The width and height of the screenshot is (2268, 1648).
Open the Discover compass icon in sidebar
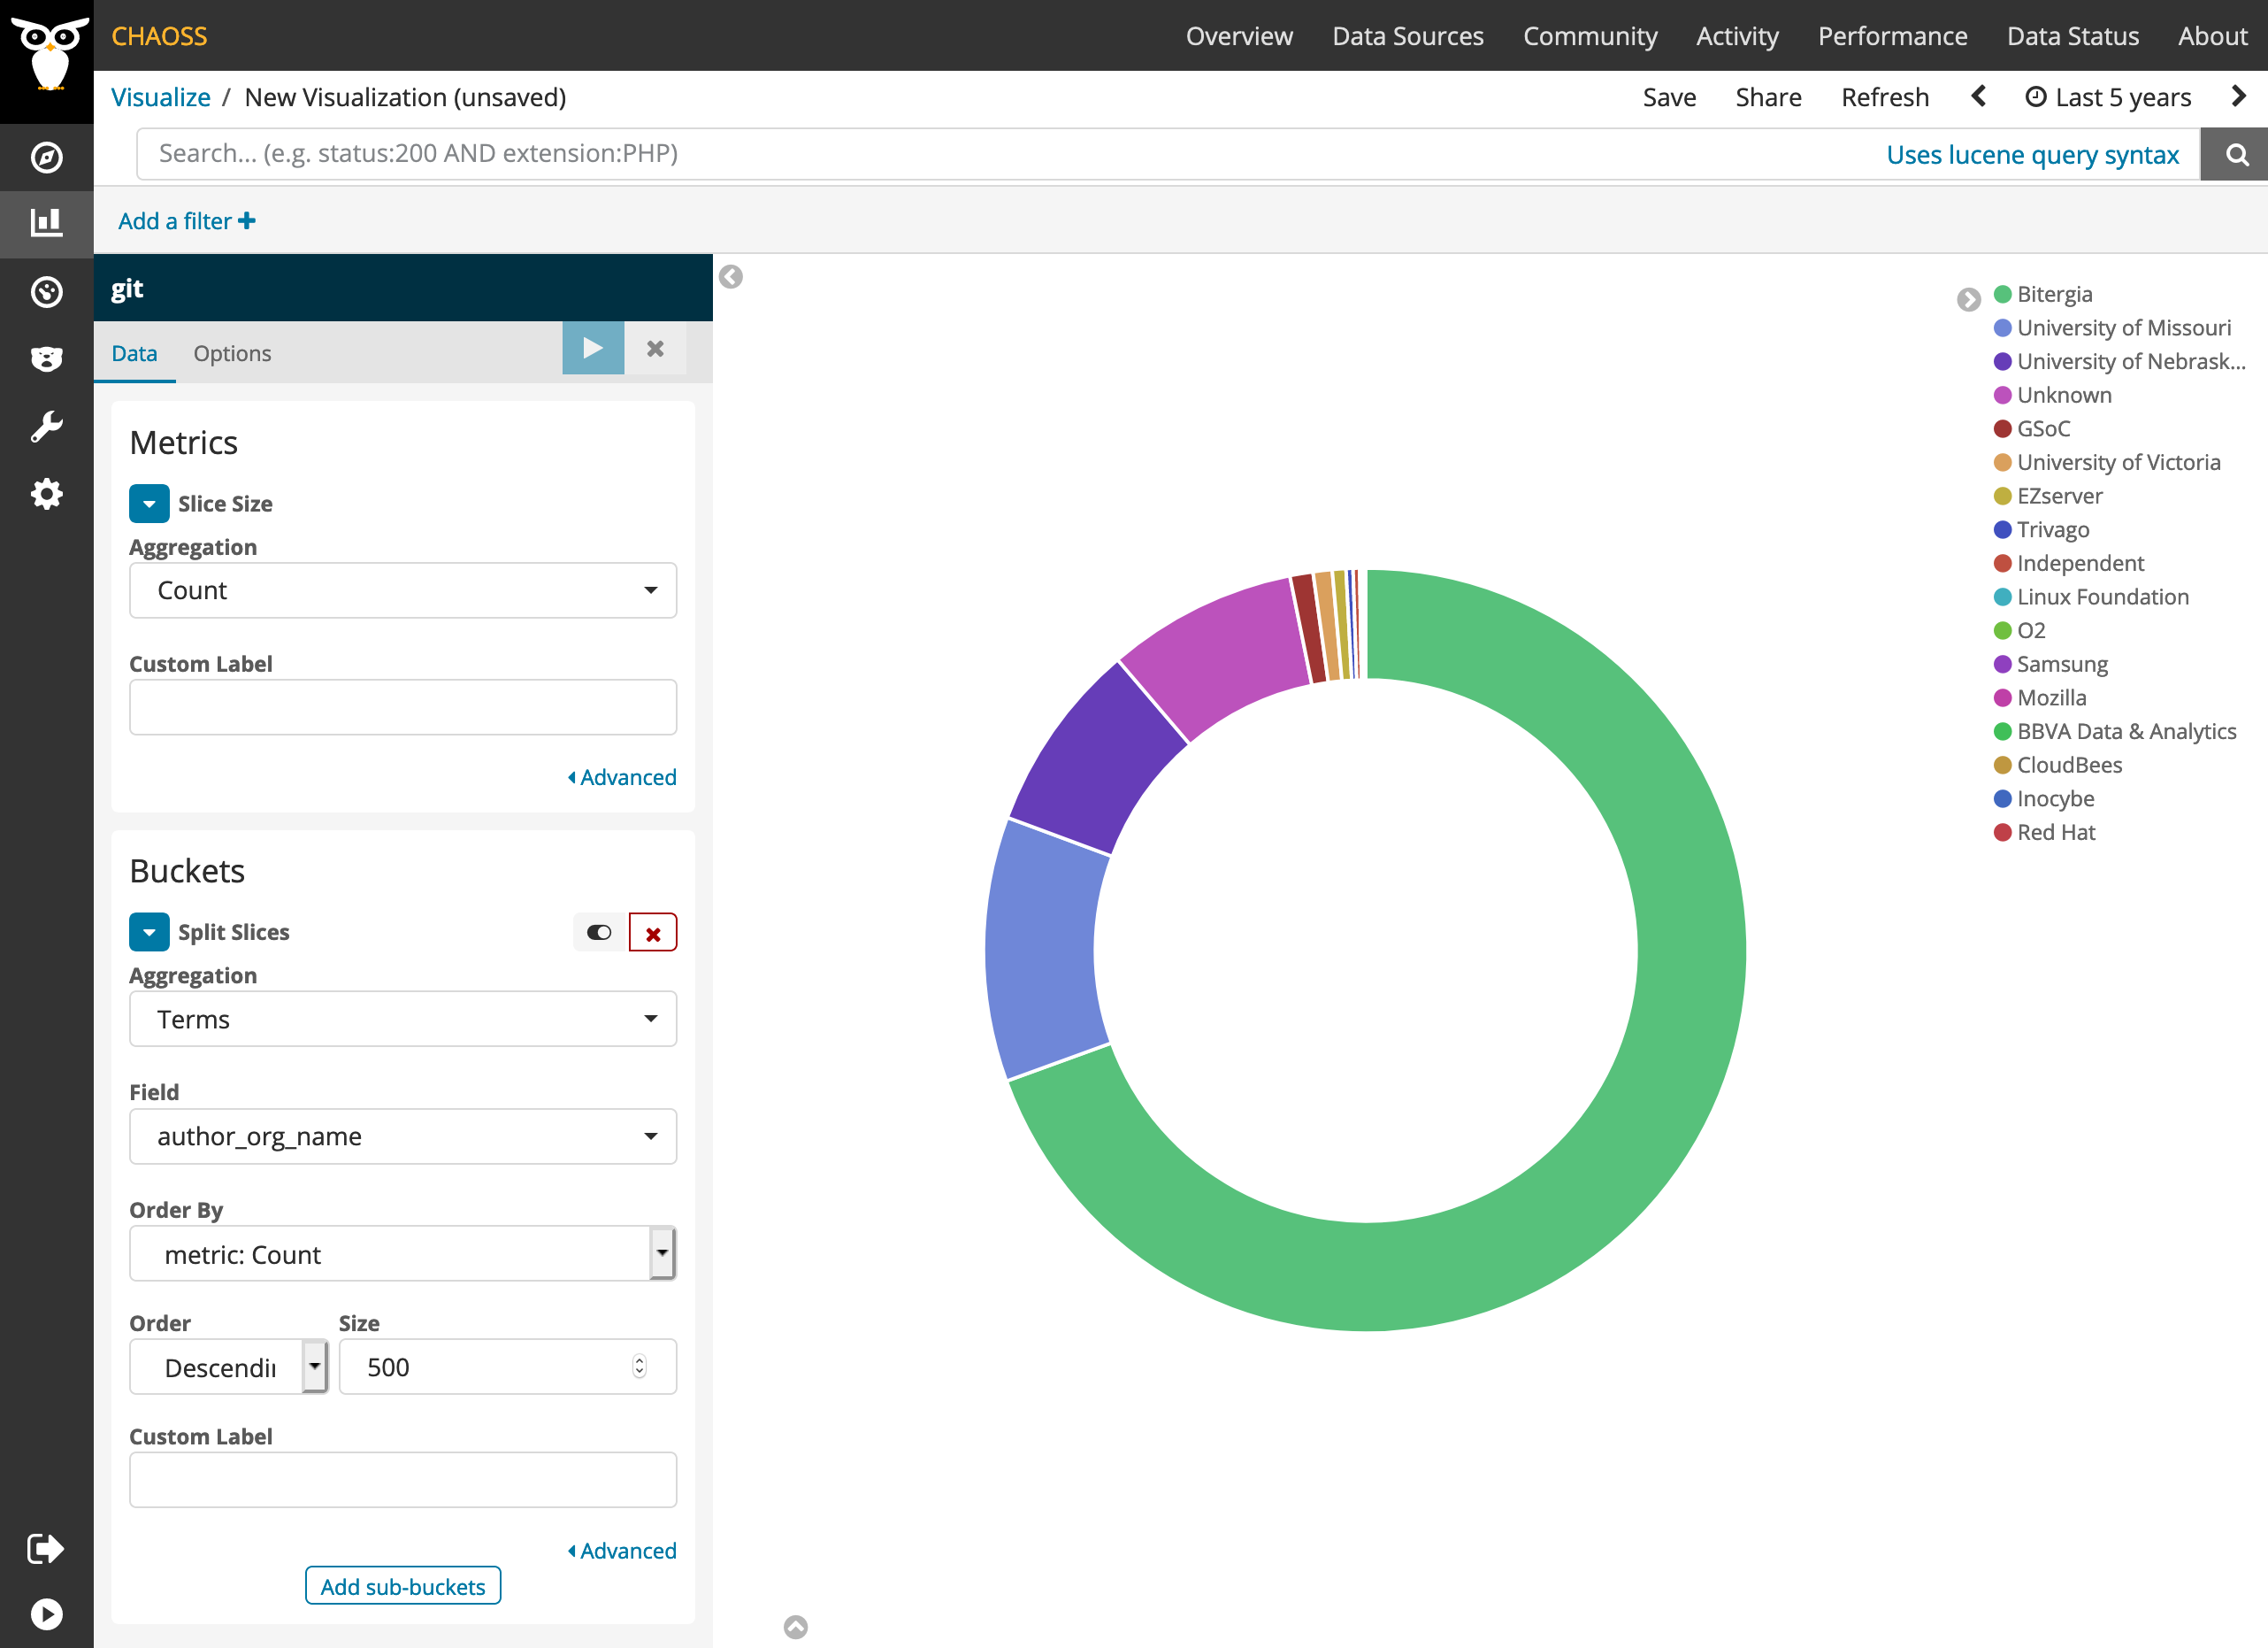(x=46, y=157)
